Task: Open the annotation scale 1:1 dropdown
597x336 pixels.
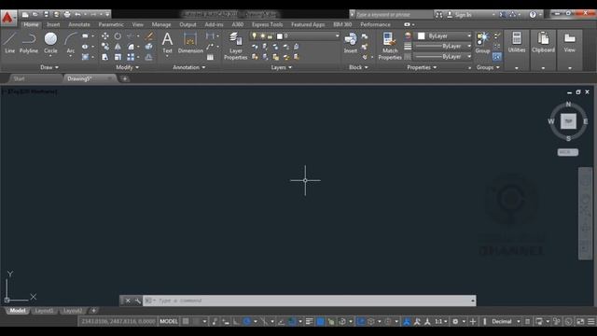Action: point(441,321)
